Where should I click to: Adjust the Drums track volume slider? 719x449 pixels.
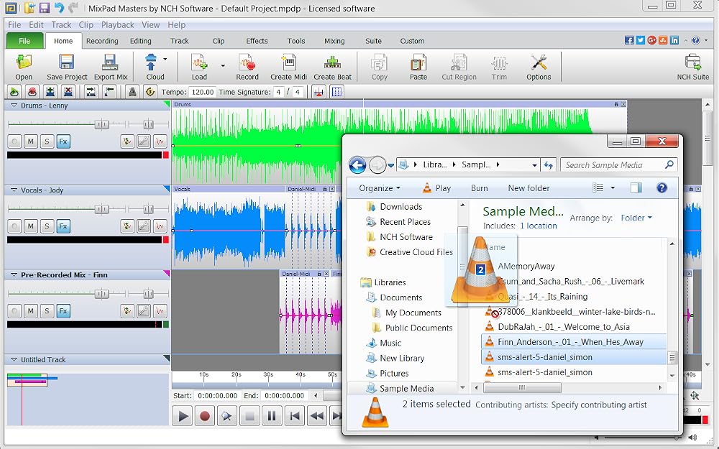click(102, 124)
